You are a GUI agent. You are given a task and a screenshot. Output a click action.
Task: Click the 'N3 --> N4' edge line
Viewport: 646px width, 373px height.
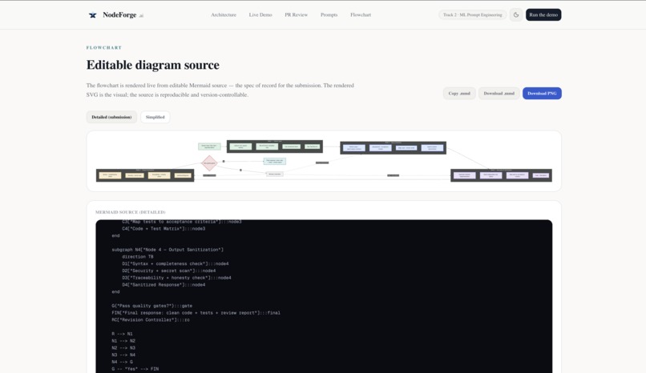coord(123,355)
